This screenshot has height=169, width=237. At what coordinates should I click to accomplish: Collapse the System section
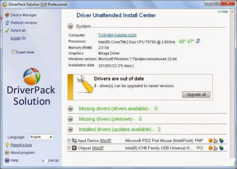(x=70, y=26)
